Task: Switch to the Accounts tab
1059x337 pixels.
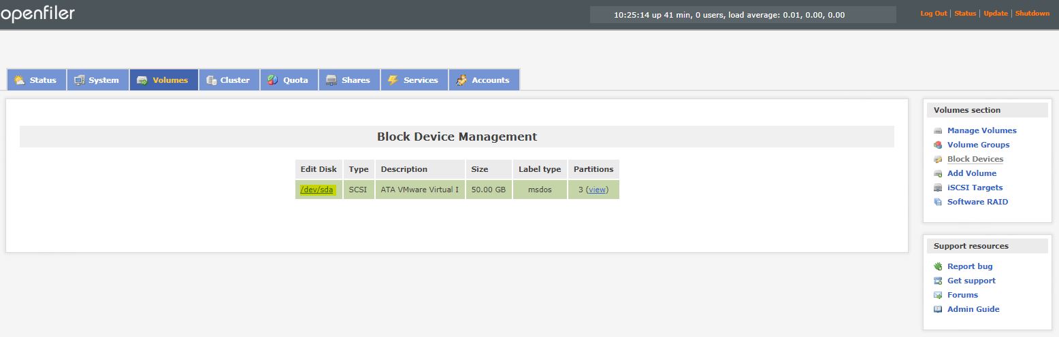Action: coord(483,80)
